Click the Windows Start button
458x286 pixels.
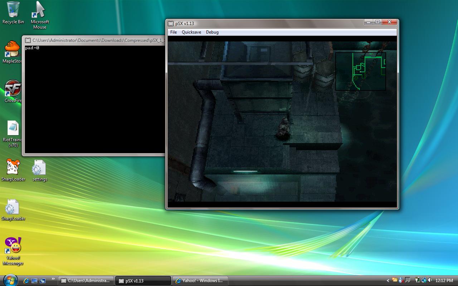(10, 280)
